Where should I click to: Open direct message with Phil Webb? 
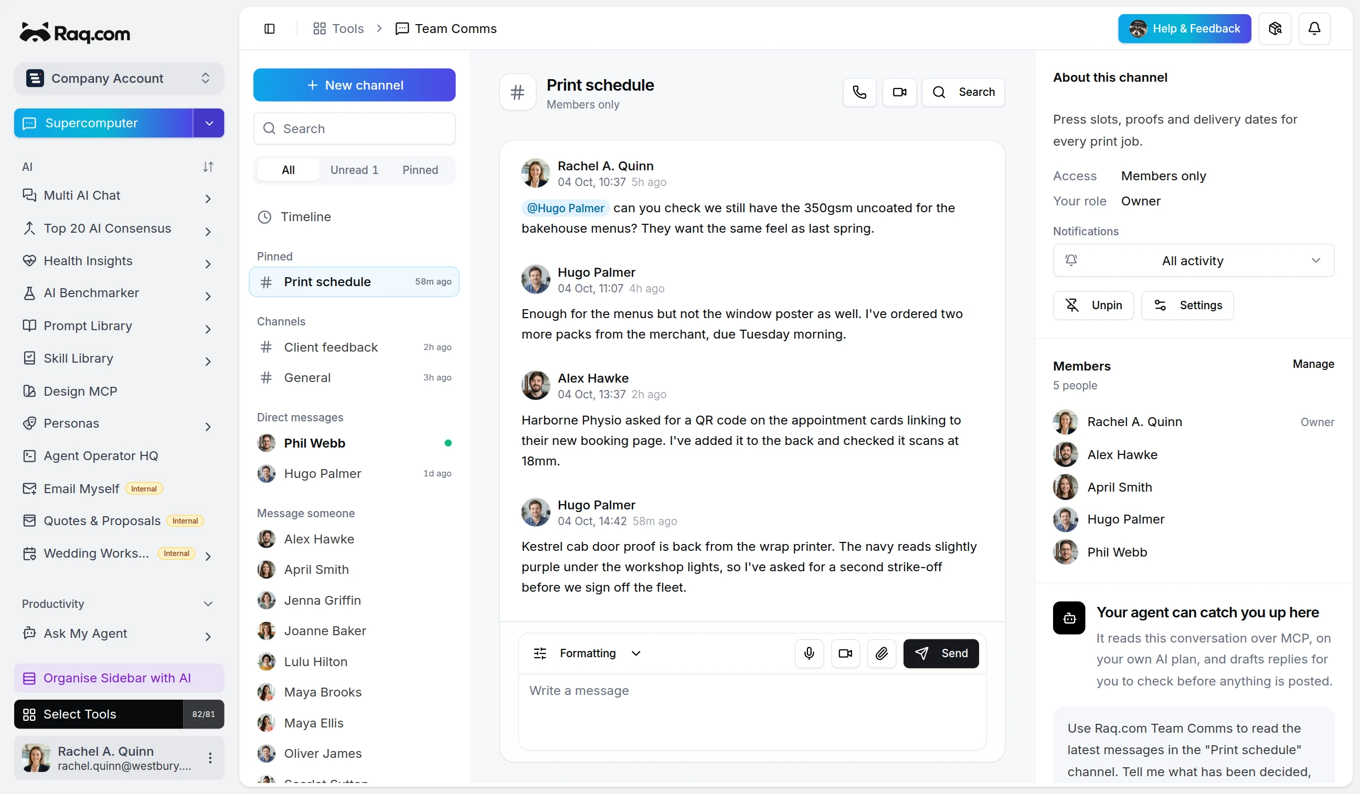tap(354, 443)
